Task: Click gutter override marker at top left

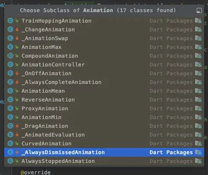Action: tap(2, 6)
